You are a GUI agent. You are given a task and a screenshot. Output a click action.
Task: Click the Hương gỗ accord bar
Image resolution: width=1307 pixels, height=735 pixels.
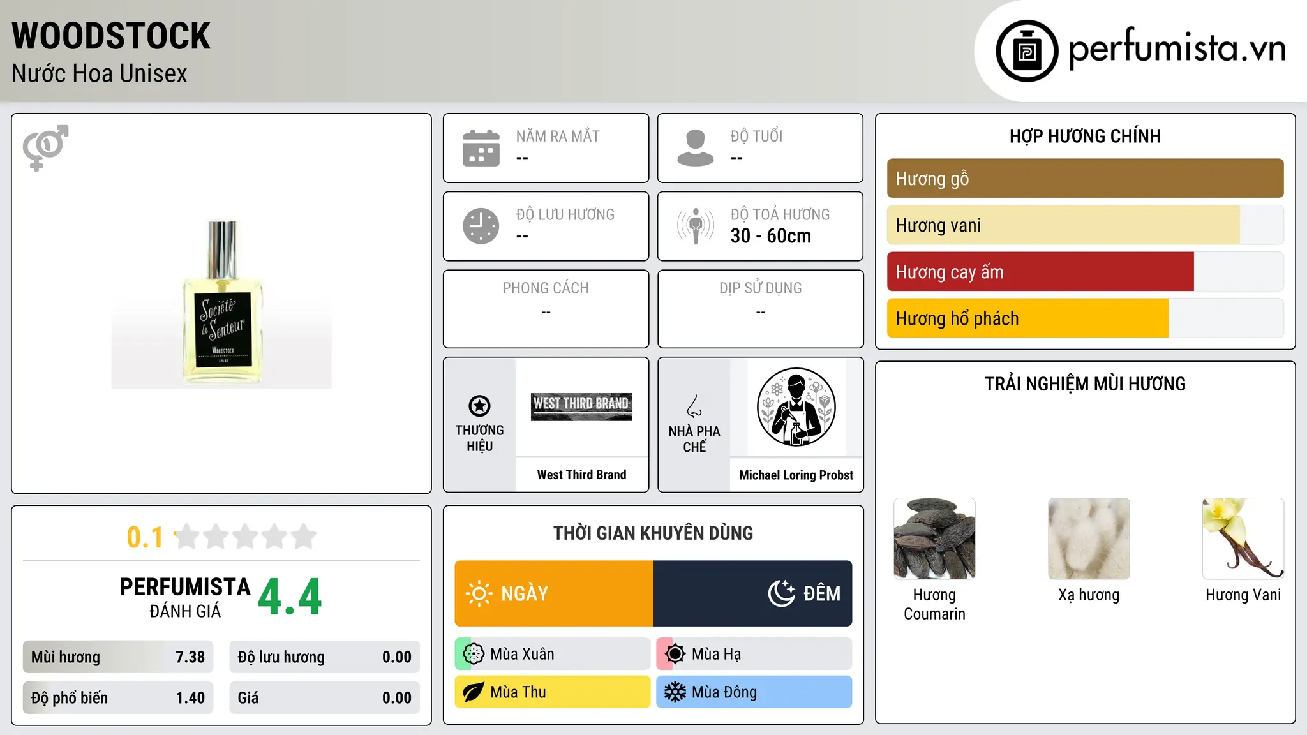pos(1085,179)
